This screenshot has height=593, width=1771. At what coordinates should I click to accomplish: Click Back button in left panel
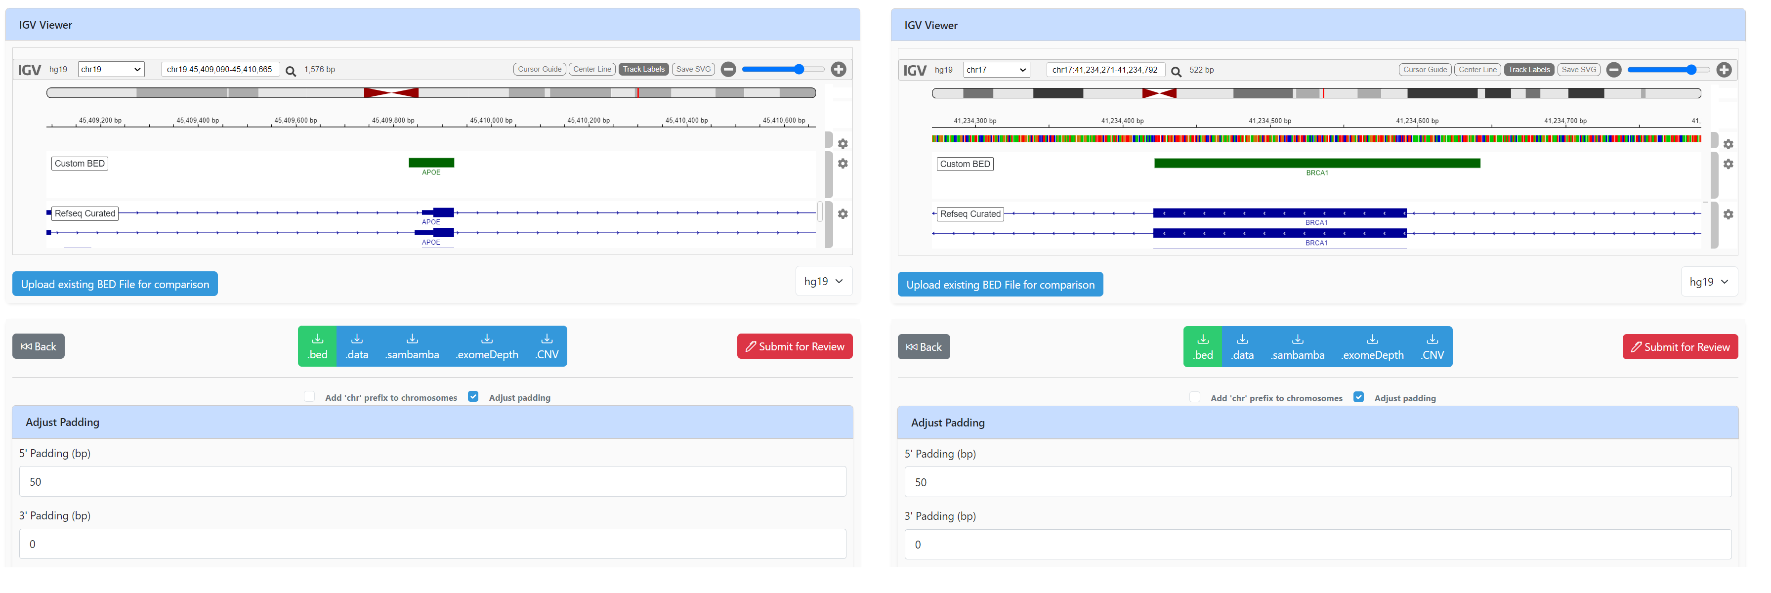[x=39, y=347]
